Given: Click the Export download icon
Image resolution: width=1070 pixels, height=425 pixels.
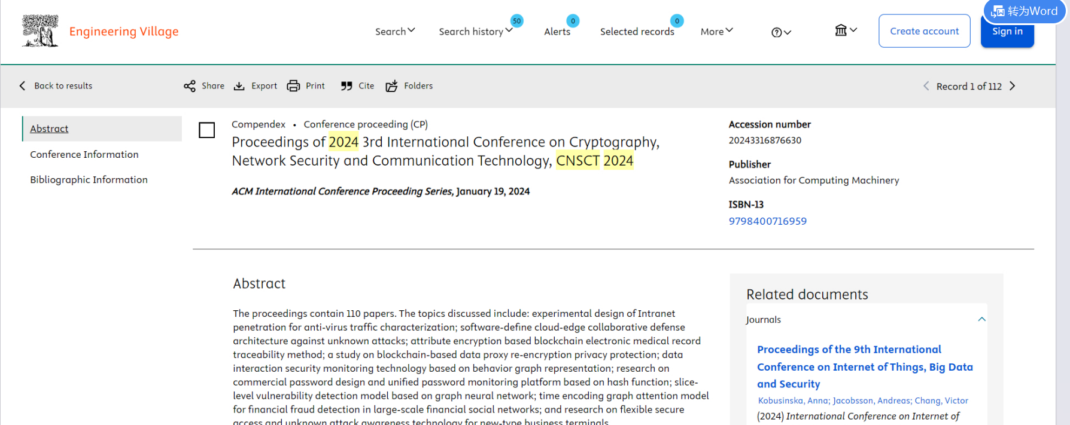Looking at the screenshot, I should coord(239,86).
